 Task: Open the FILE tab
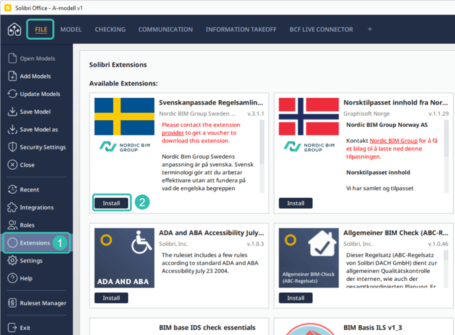click(41, 29)
